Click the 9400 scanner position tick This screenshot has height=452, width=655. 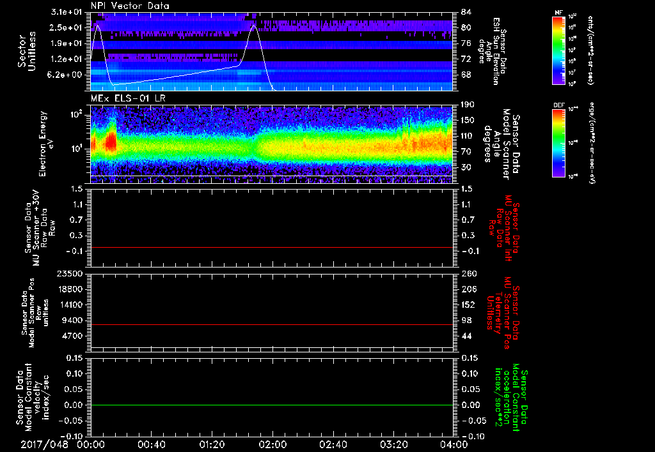point(73,320)
